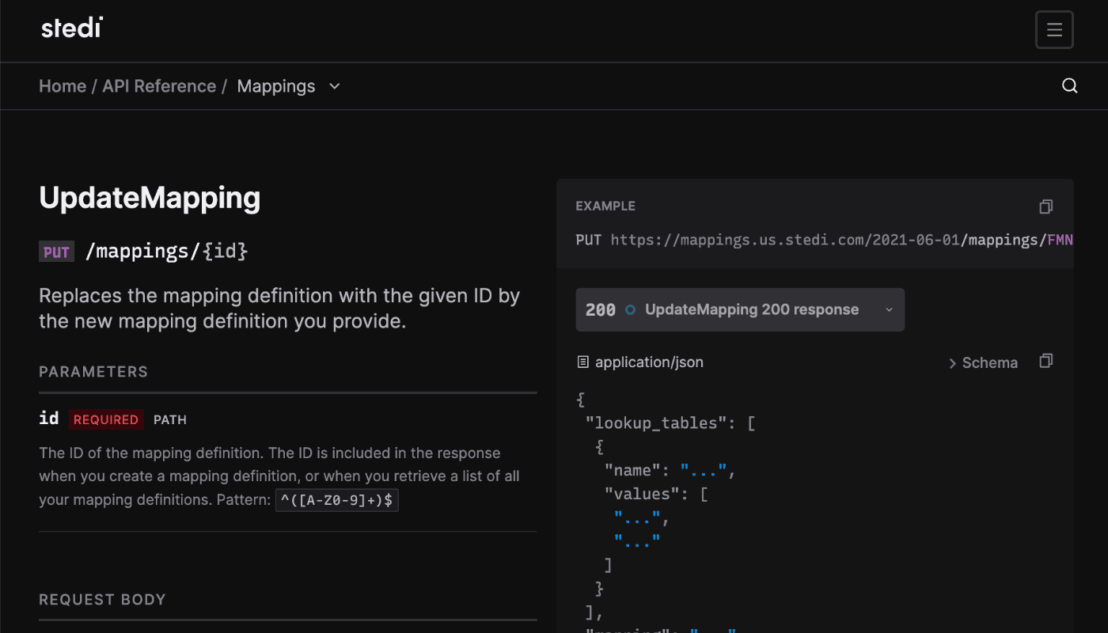Expand the Schema view
This screenshot has height=633, width=1108.
(983, 362)
